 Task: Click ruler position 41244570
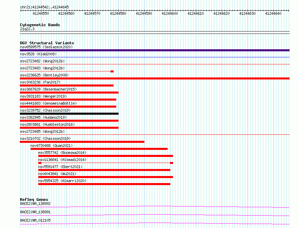tap(92, 13)
